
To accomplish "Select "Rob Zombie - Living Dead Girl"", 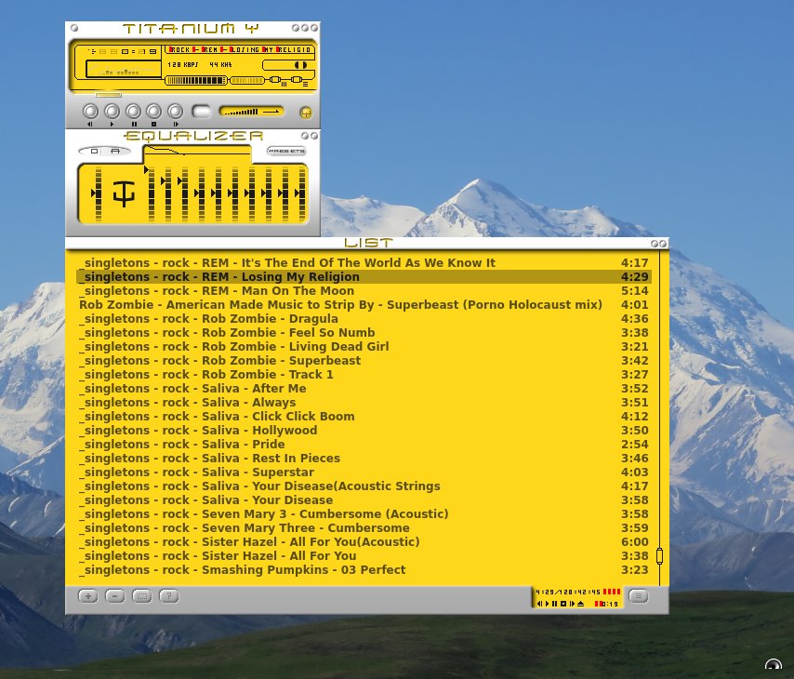I will coord(364,346).
